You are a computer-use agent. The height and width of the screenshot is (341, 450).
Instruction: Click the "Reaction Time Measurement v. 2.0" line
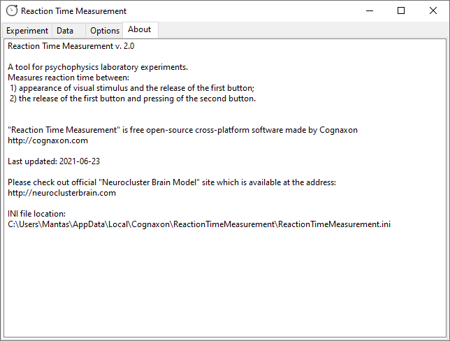71,46
